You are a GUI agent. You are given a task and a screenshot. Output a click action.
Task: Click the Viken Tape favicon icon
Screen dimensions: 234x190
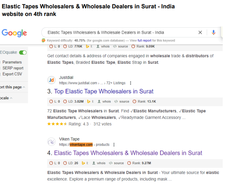pos(52,142)
